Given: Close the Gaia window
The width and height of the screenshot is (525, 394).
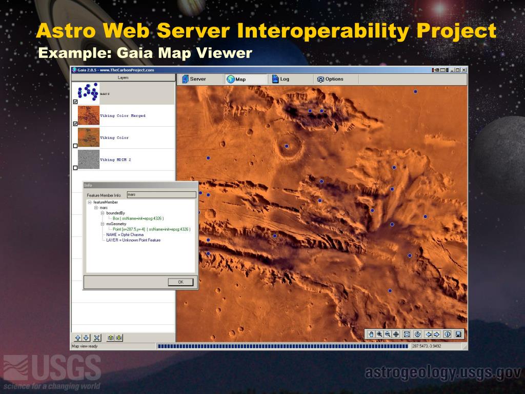Looking at the screenshot, I should [x=463, y=70].
